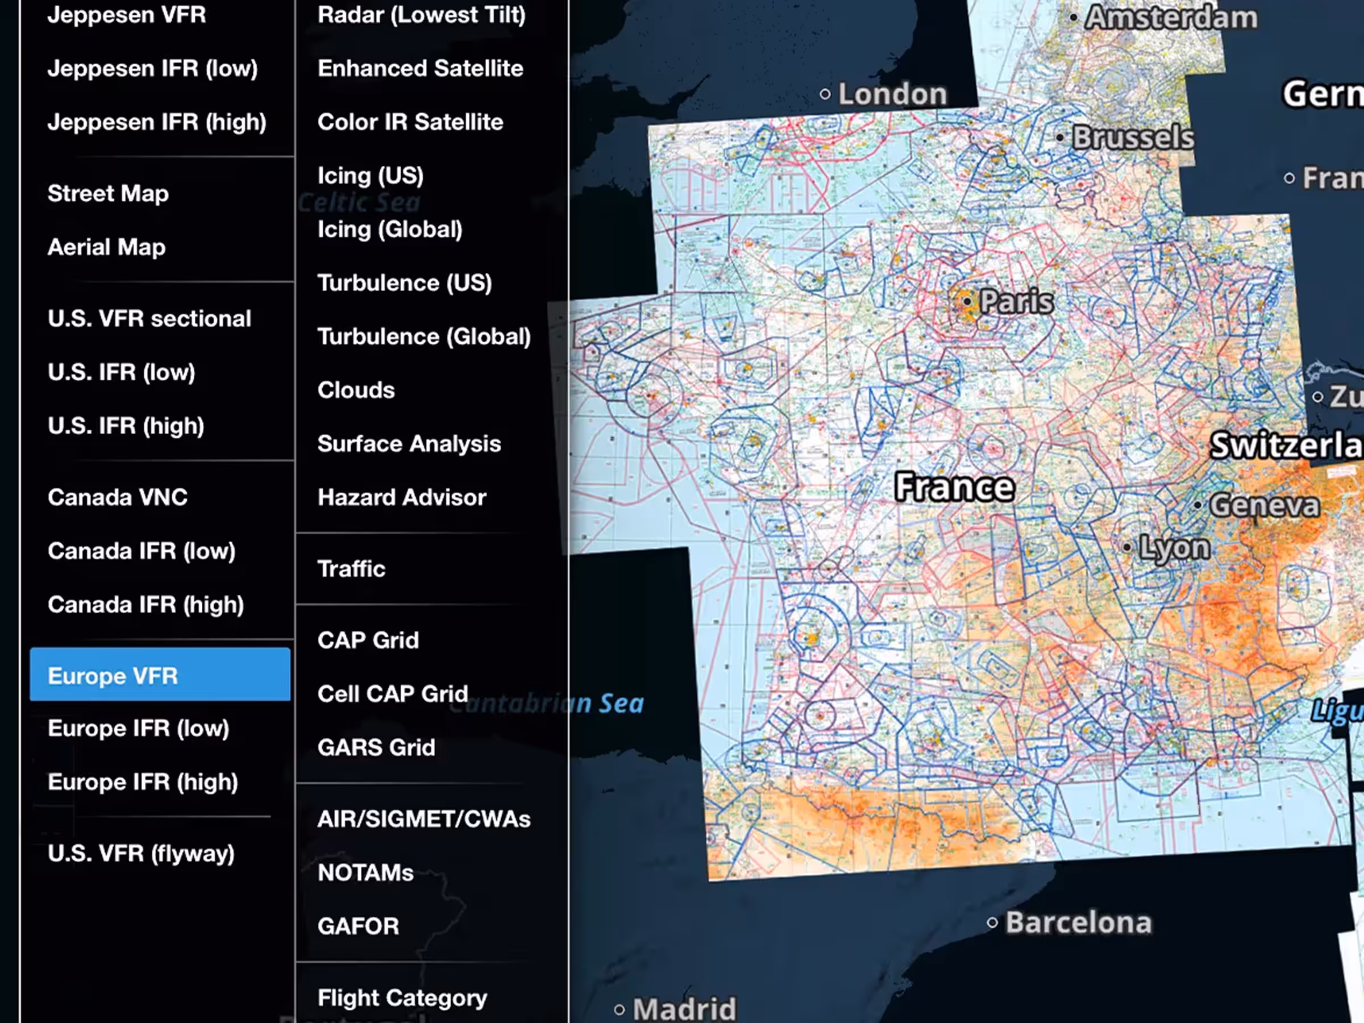Select Jeppesen VFR map layer
Image resolution: width=1364 pixels, height=1023 pixels.
click(126, 15)
